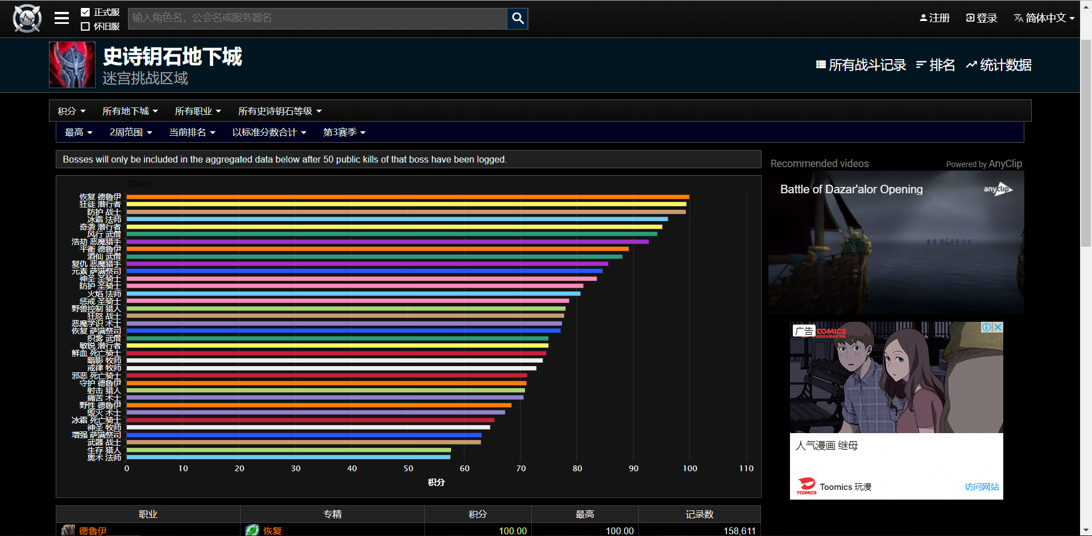The image size is (1092, 536).
Task: Click the orange 恢复 德鲁伊 chart bar
Action: pyautogui.click(x=407, y=197)
